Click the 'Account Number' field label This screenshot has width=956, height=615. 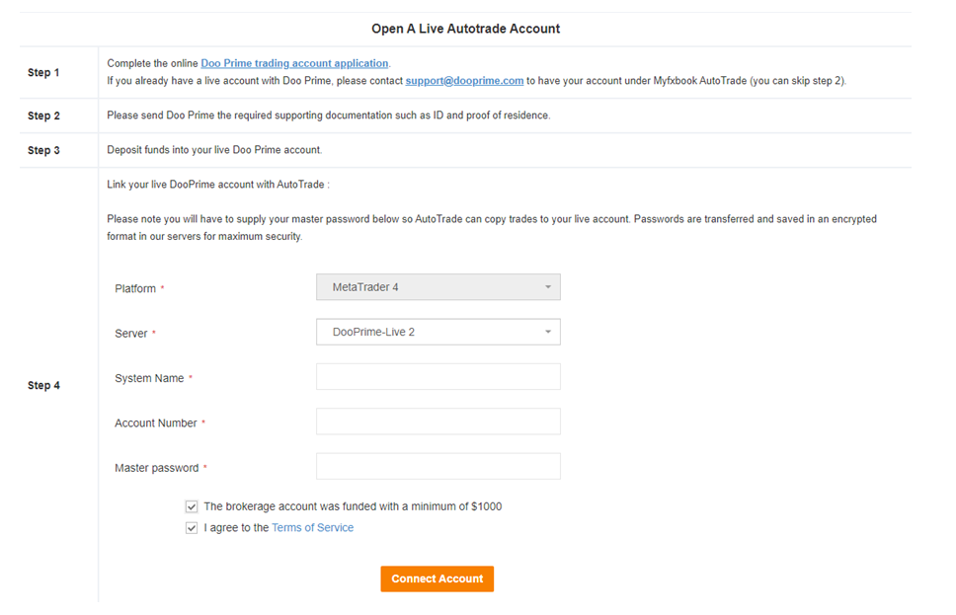(156, 423)
